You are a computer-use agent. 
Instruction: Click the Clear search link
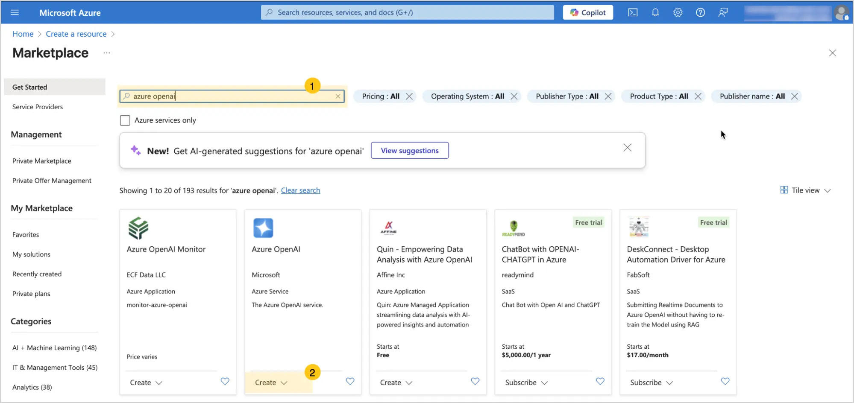pyautogui.click(x=300, y=190)
